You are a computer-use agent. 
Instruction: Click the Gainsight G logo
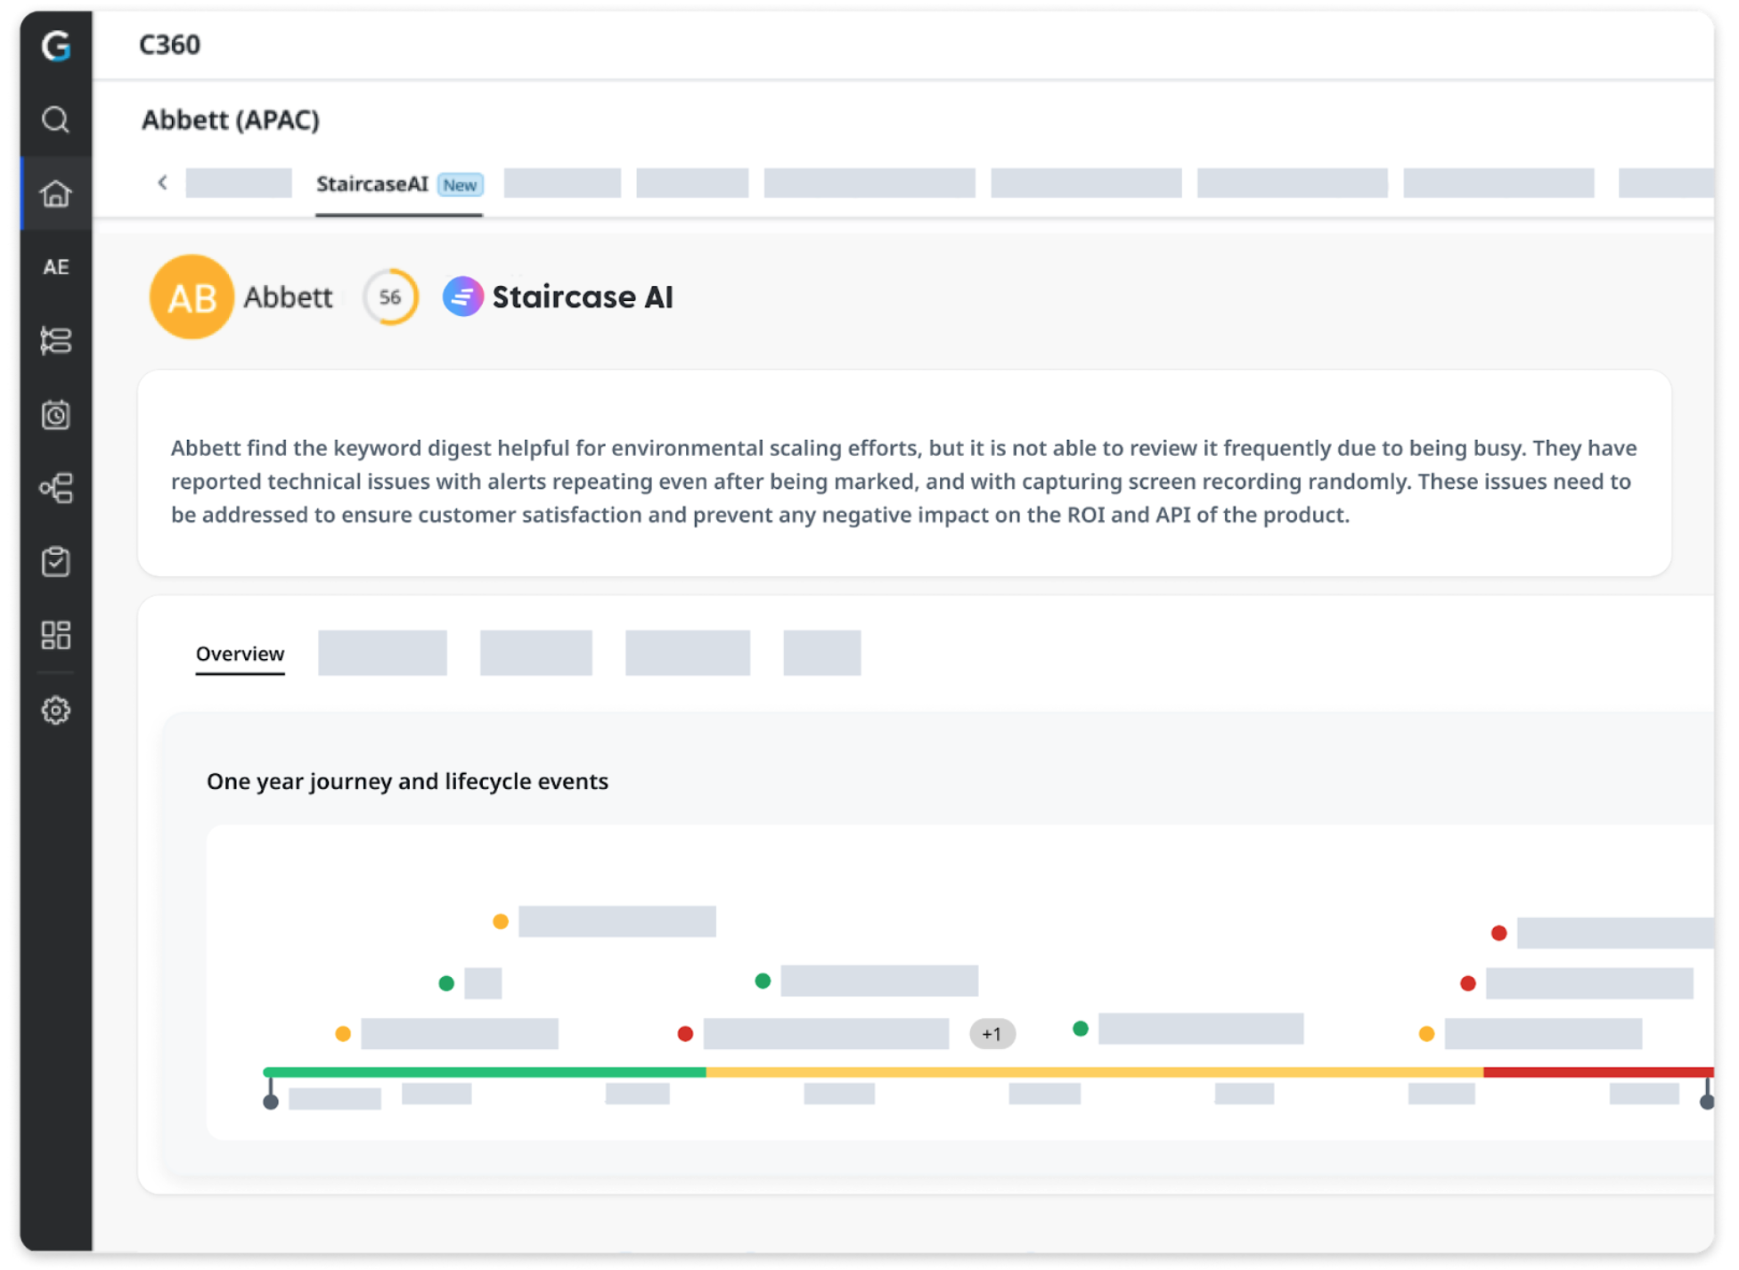pos(56,45)
